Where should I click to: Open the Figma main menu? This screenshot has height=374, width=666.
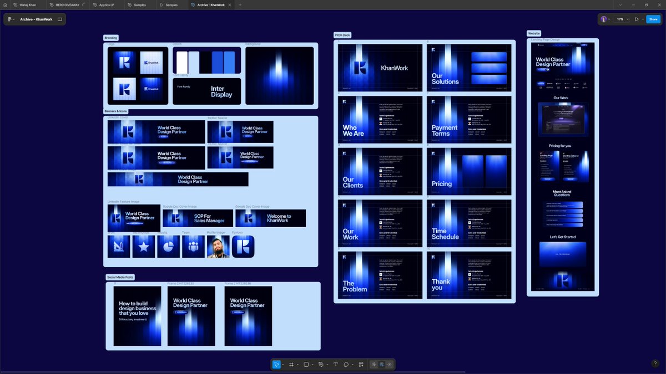coord(10,19)
